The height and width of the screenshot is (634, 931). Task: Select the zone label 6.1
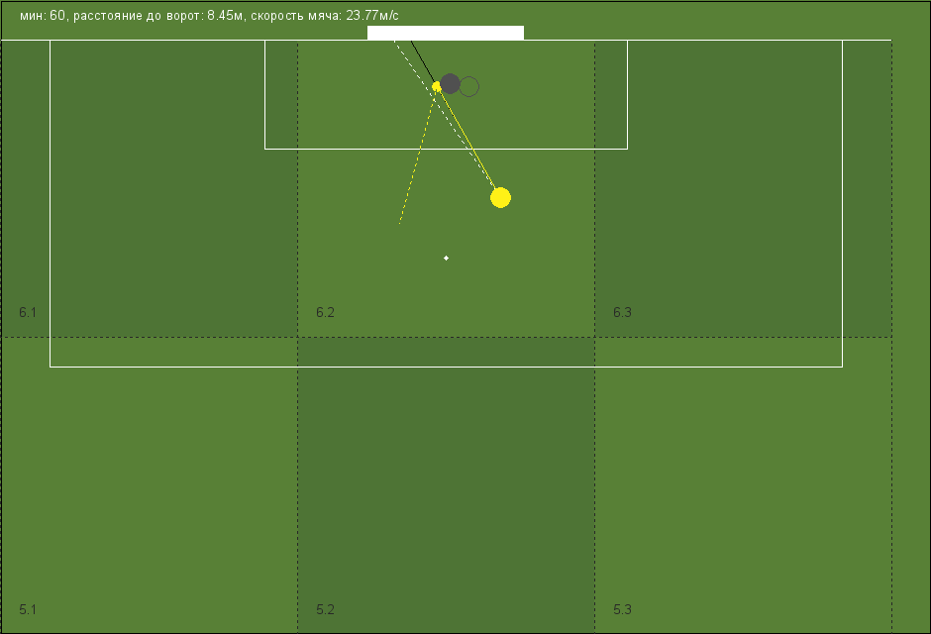click(x=28, y=312)
